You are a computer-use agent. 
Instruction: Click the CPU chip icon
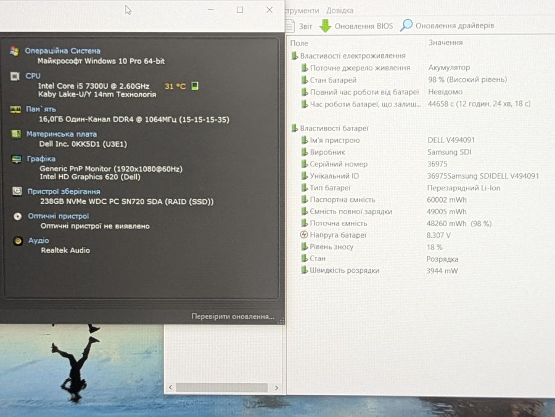click(x=15, y=76)
